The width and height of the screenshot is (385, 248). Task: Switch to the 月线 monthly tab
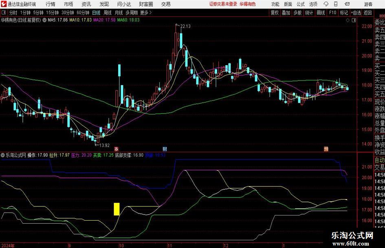coord(119,13)
